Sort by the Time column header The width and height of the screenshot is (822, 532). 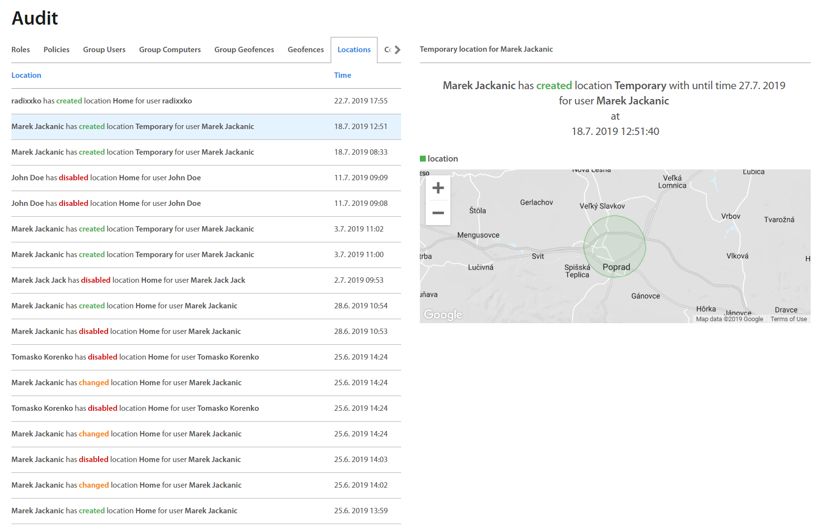point(342,75)
